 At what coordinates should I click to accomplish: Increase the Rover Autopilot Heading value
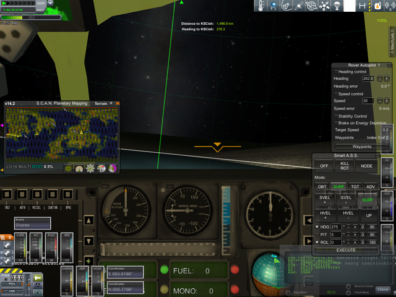pyautogui.click(x=386, y=79)
